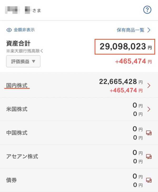
Task: Open the 国内株式 row
Action: (x=79, y=85)
